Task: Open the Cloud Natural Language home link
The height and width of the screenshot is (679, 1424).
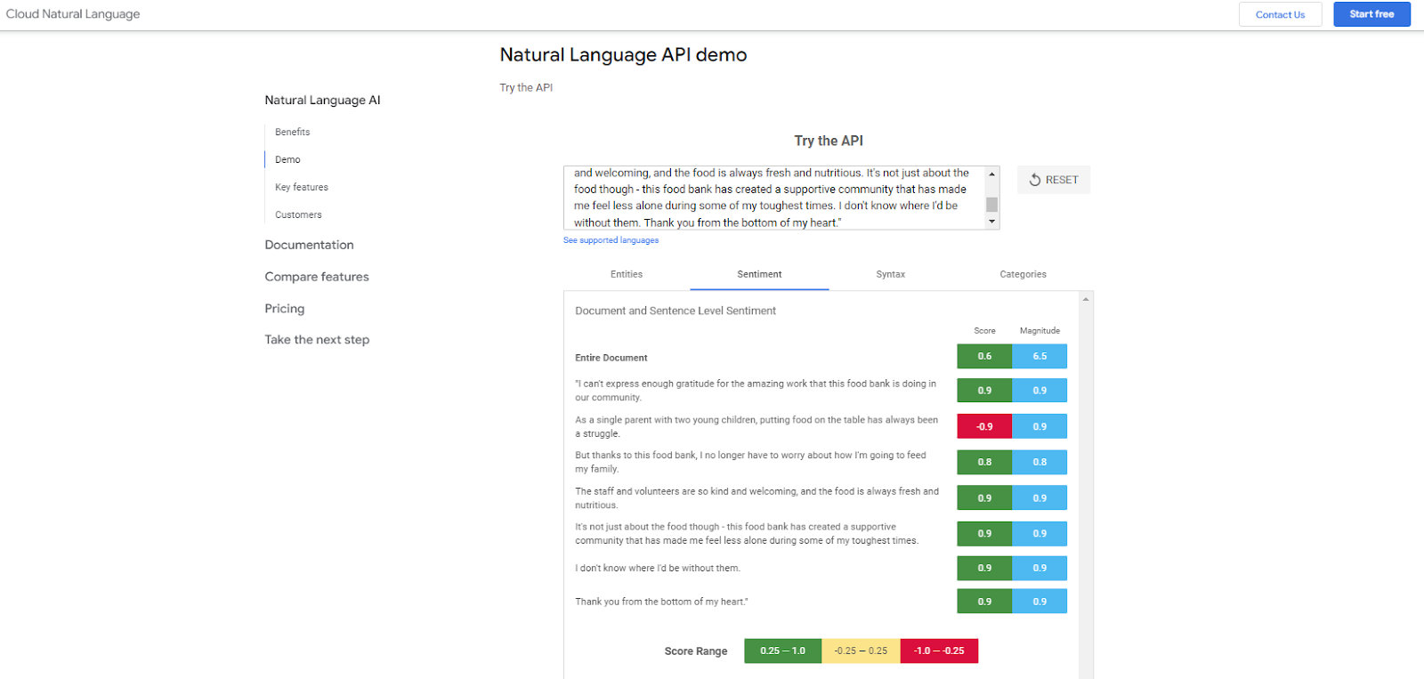Action: click(x=73, y=14)
